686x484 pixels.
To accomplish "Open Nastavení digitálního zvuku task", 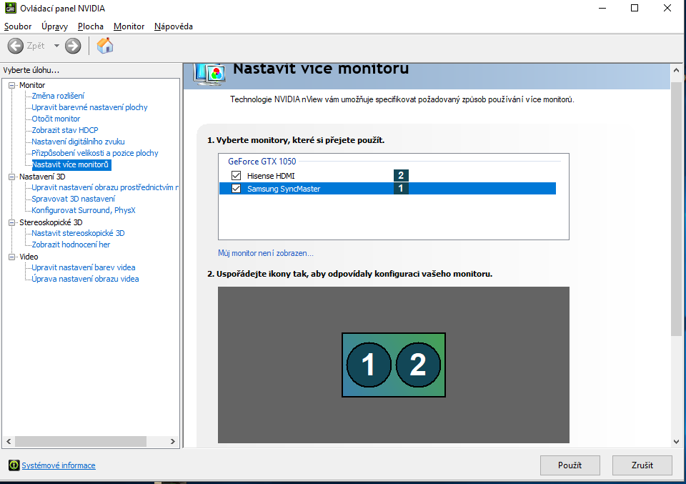I will [x=78, y=142].
